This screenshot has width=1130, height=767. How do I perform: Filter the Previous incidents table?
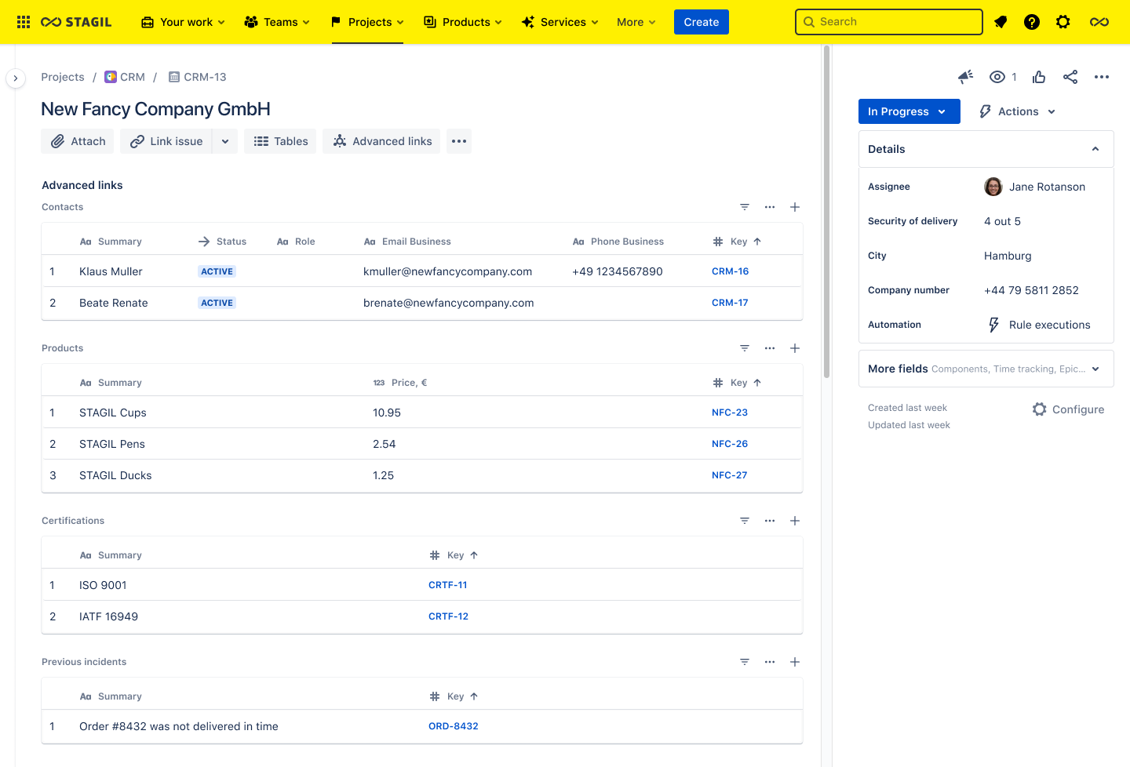745,662
